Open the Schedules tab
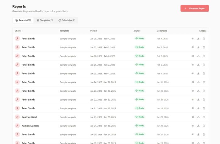Viewport: 220px width, 144px height. (x=67, y=20)
